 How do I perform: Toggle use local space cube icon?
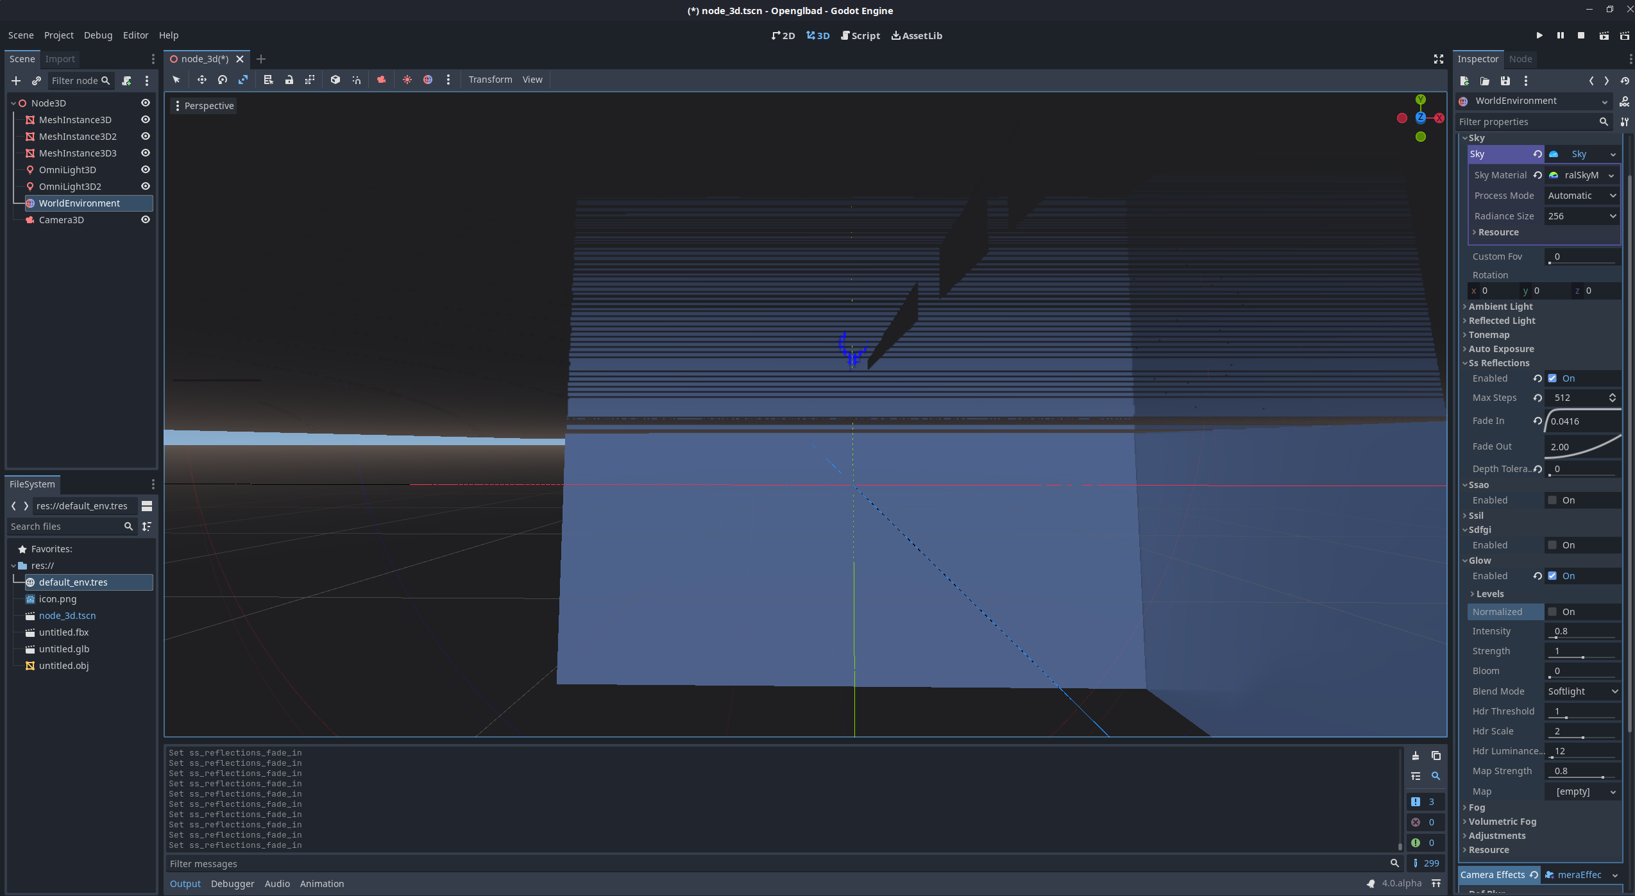point(335,80)
